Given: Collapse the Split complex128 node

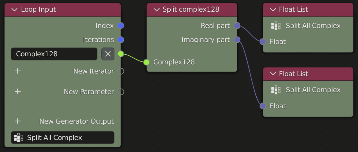Looking at the screenshot, I should tap(156, 9).
